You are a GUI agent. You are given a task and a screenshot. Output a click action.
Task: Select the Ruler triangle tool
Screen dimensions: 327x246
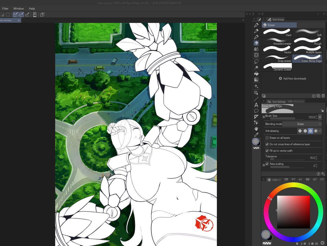(x=256, y=117)
